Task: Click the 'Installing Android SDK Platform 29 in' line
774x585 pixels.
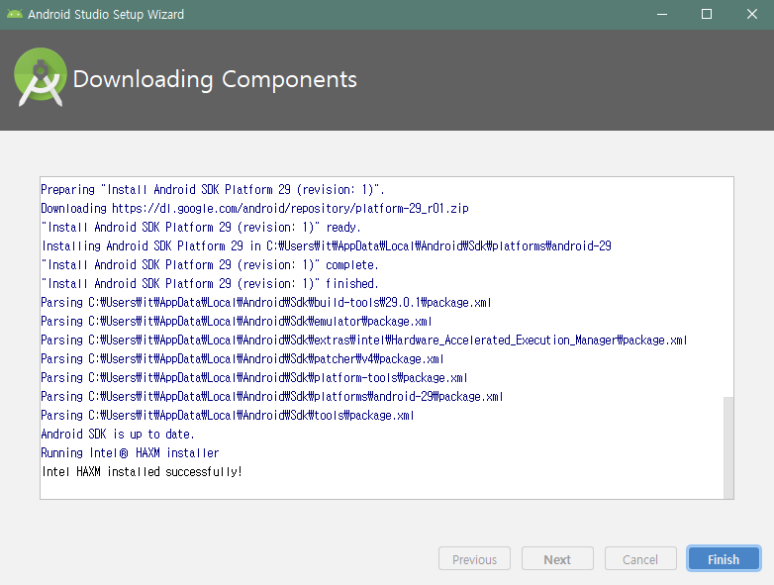Action: tap(327, 245)
